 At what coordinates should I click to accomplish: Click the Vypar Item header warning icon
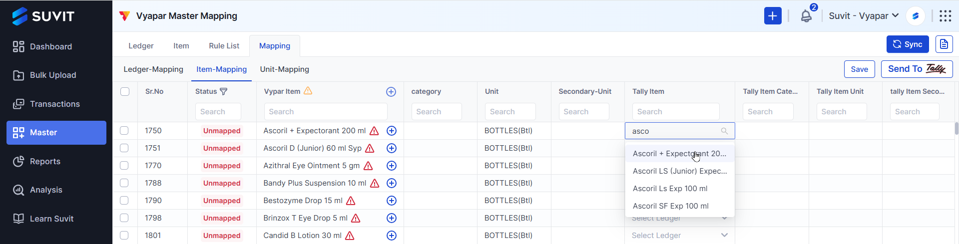[308, 91]
